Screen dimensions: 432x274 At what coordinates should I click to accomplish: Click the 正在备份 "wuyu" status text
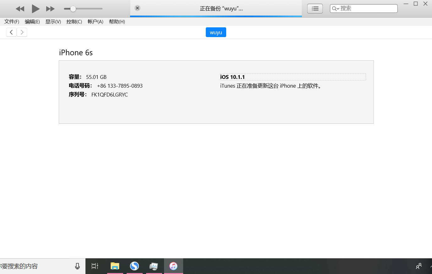(221, 8)
